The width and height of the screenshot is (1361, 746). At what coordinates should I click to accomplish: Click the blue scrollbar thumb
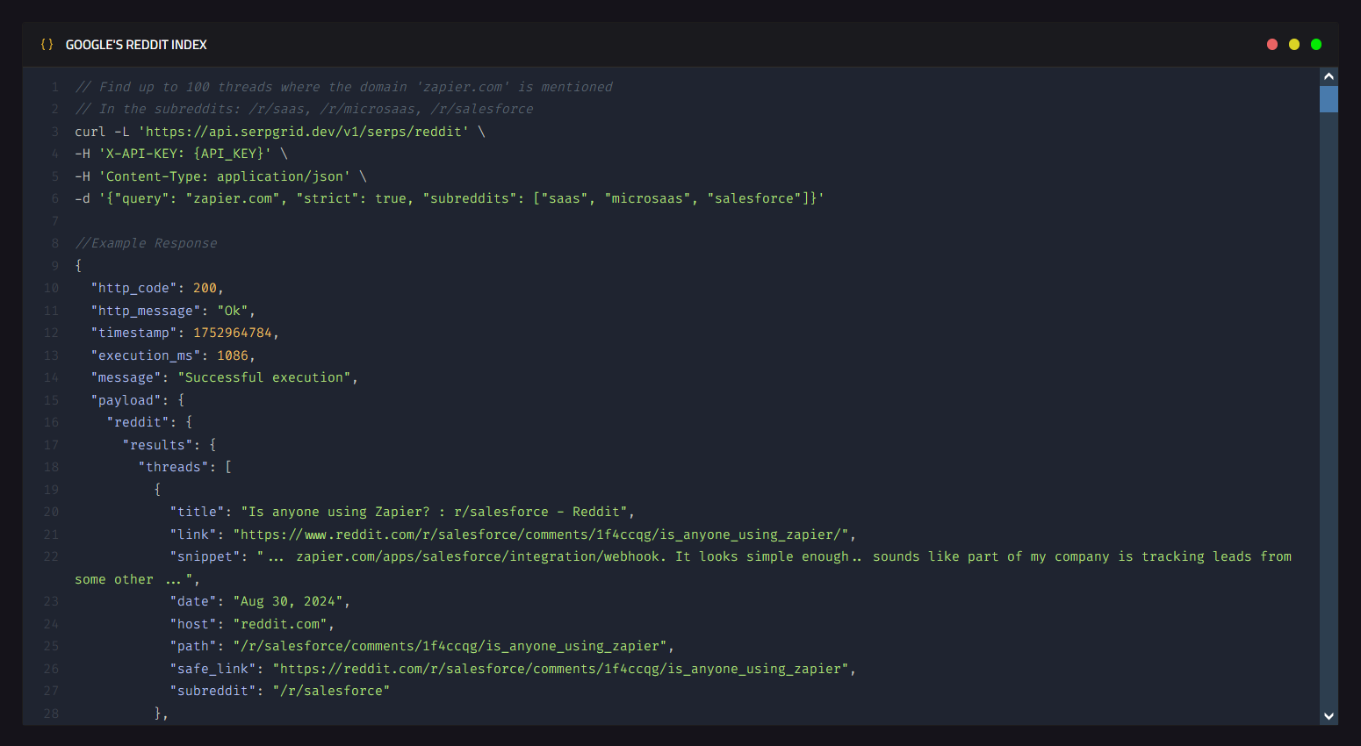1329,98
